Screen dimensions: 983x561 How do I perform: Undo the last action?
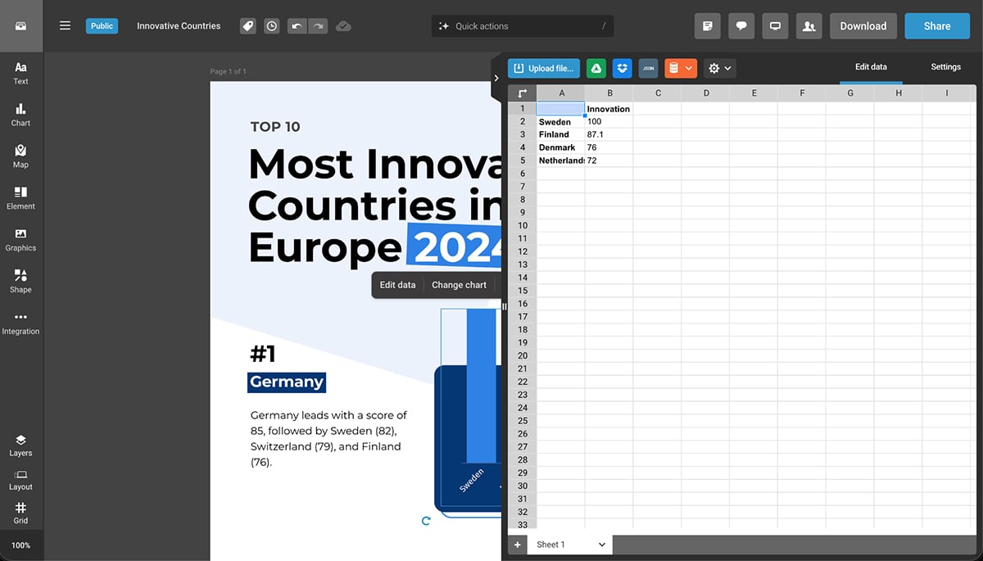click(x=296, y=25)
